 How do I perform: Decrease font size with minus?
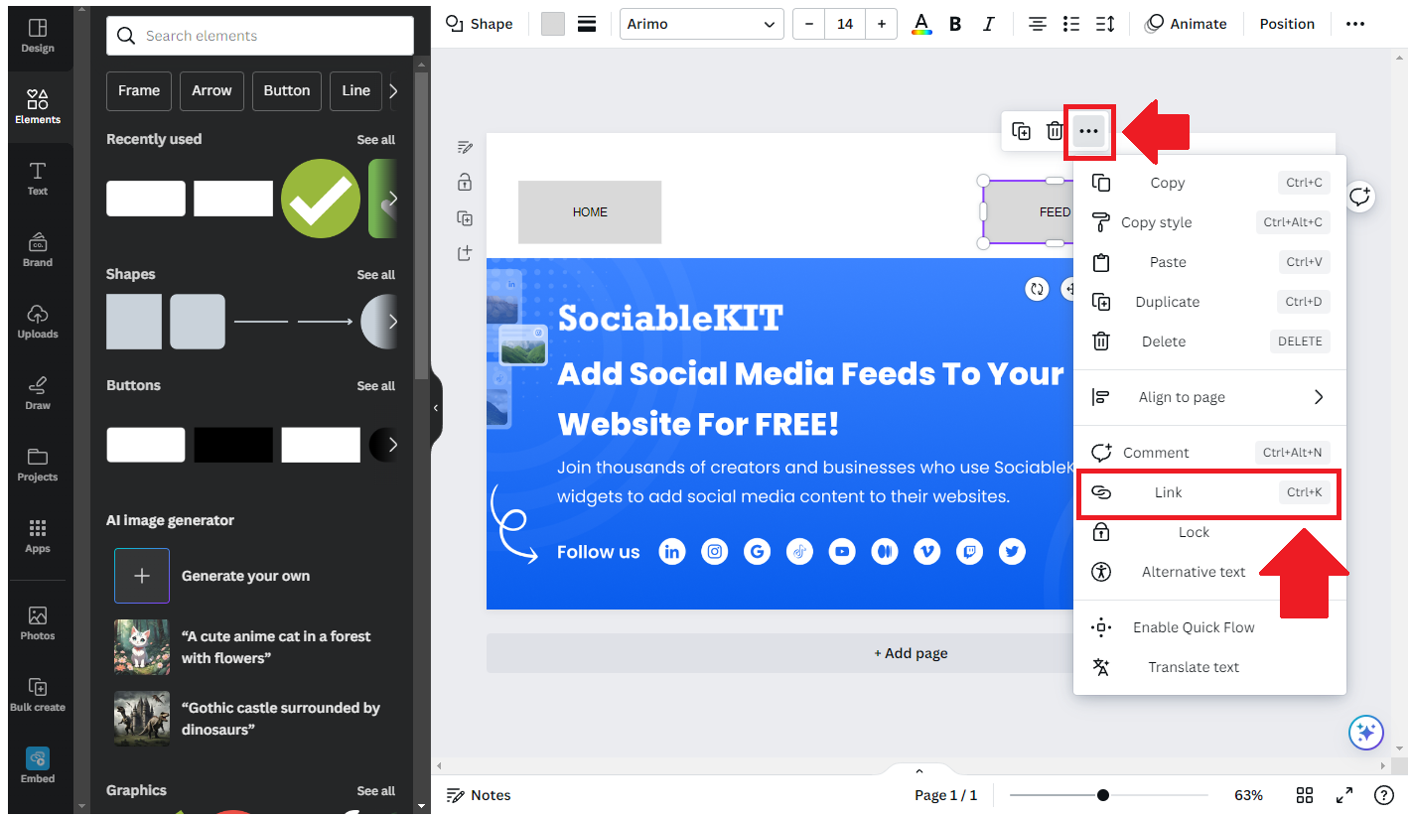pyautogui.click(x=809, y=24)
